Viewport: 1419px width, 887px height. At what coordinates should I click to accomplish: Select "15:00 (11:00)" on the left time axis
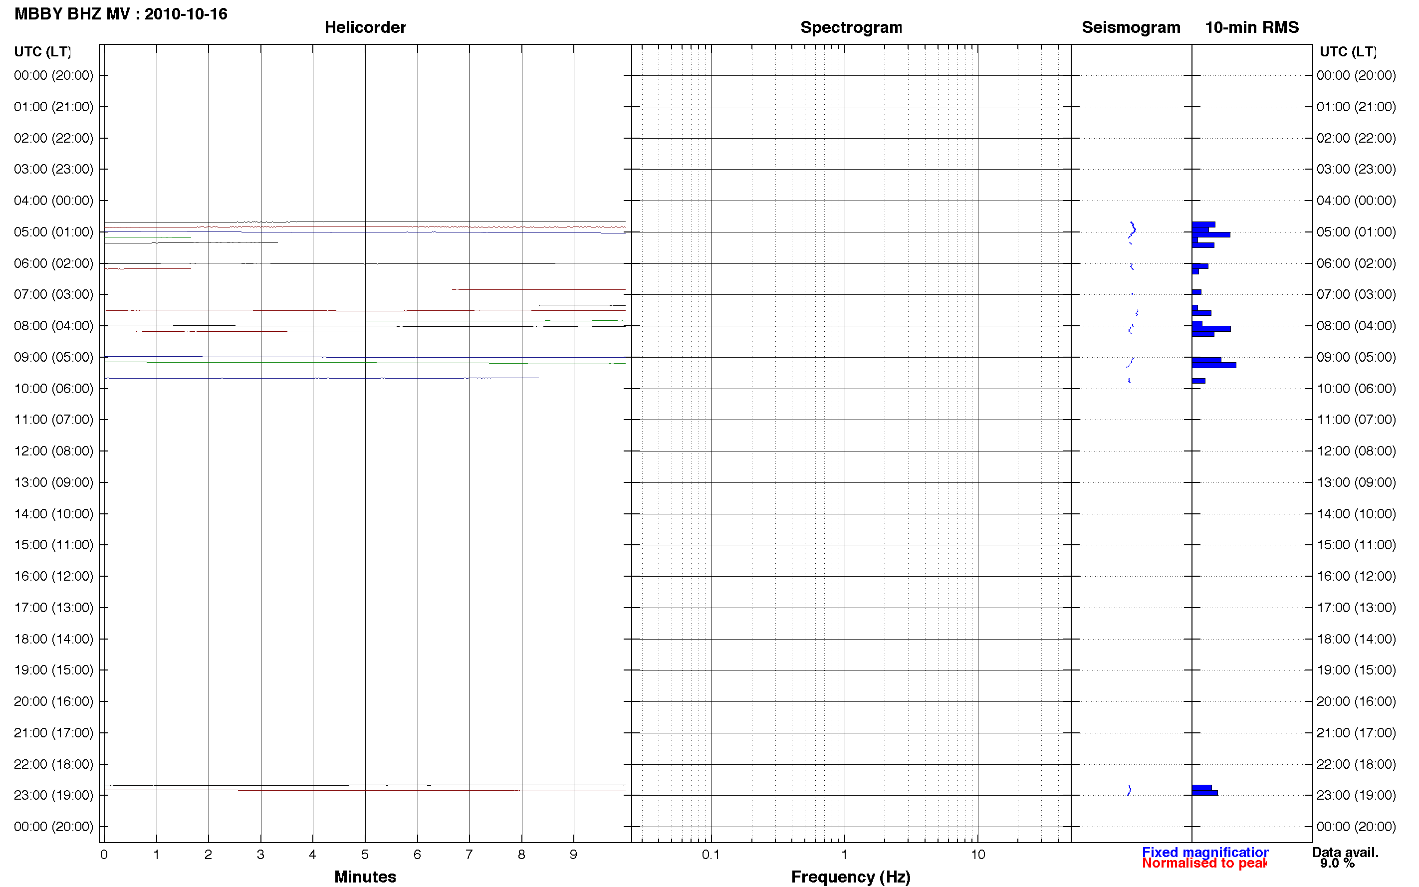click(53, 545)
